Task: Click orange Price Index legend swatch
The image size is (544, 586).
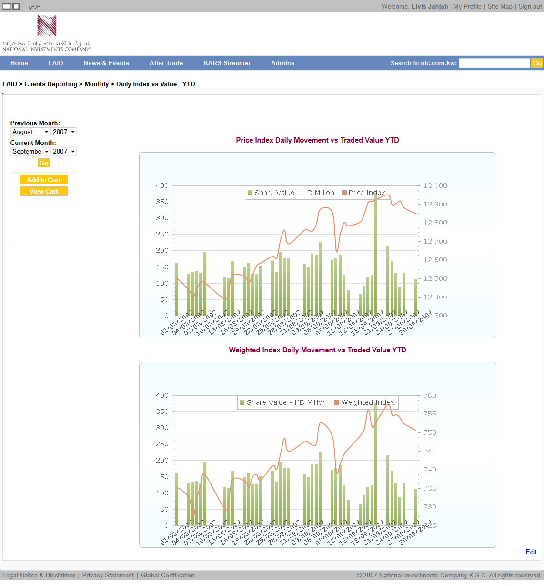Action: (x=344, y=193)
